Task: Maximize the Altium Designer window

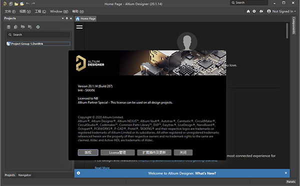Action: click(283, 2)
